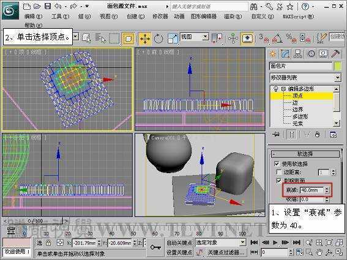Toggle the lightbulb for 编辑多边形 modifier
The width and height of the screenshot is (347, 260).
pos(276,89)
